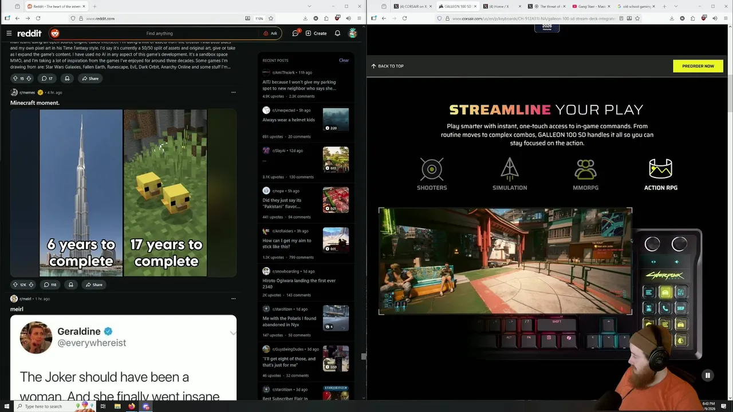Click Back to Top on Corsair page
The height and width of the screenshot is (412, 733).
click(x=387, y=66)
